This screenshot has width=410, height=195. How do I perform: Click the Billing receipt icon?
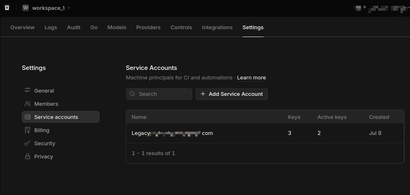pyautogui.click(x=28, y=130)
